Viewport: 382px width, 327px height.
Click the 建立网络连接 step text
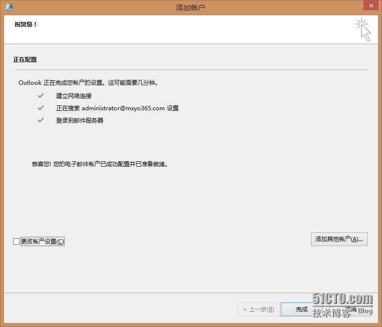pyautogui.click(x=74, y=96)
